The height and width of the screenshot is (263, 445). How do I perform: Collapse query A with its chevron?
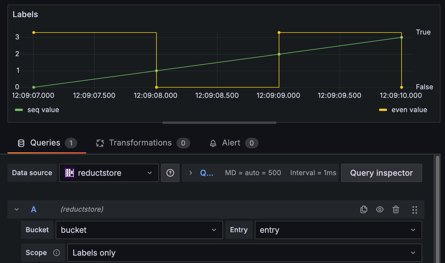[x=16, y=209]
